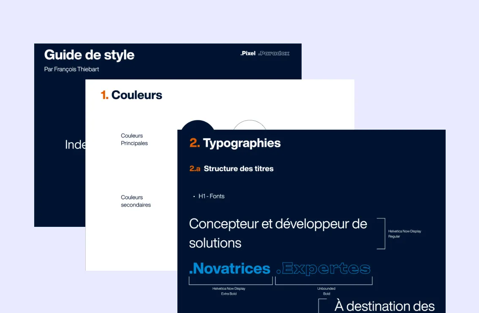The height and width of the screenshot is (313, 479).
Task: Click the 'Unbounded Bold' font caption
Action: (x=326, y=291)
